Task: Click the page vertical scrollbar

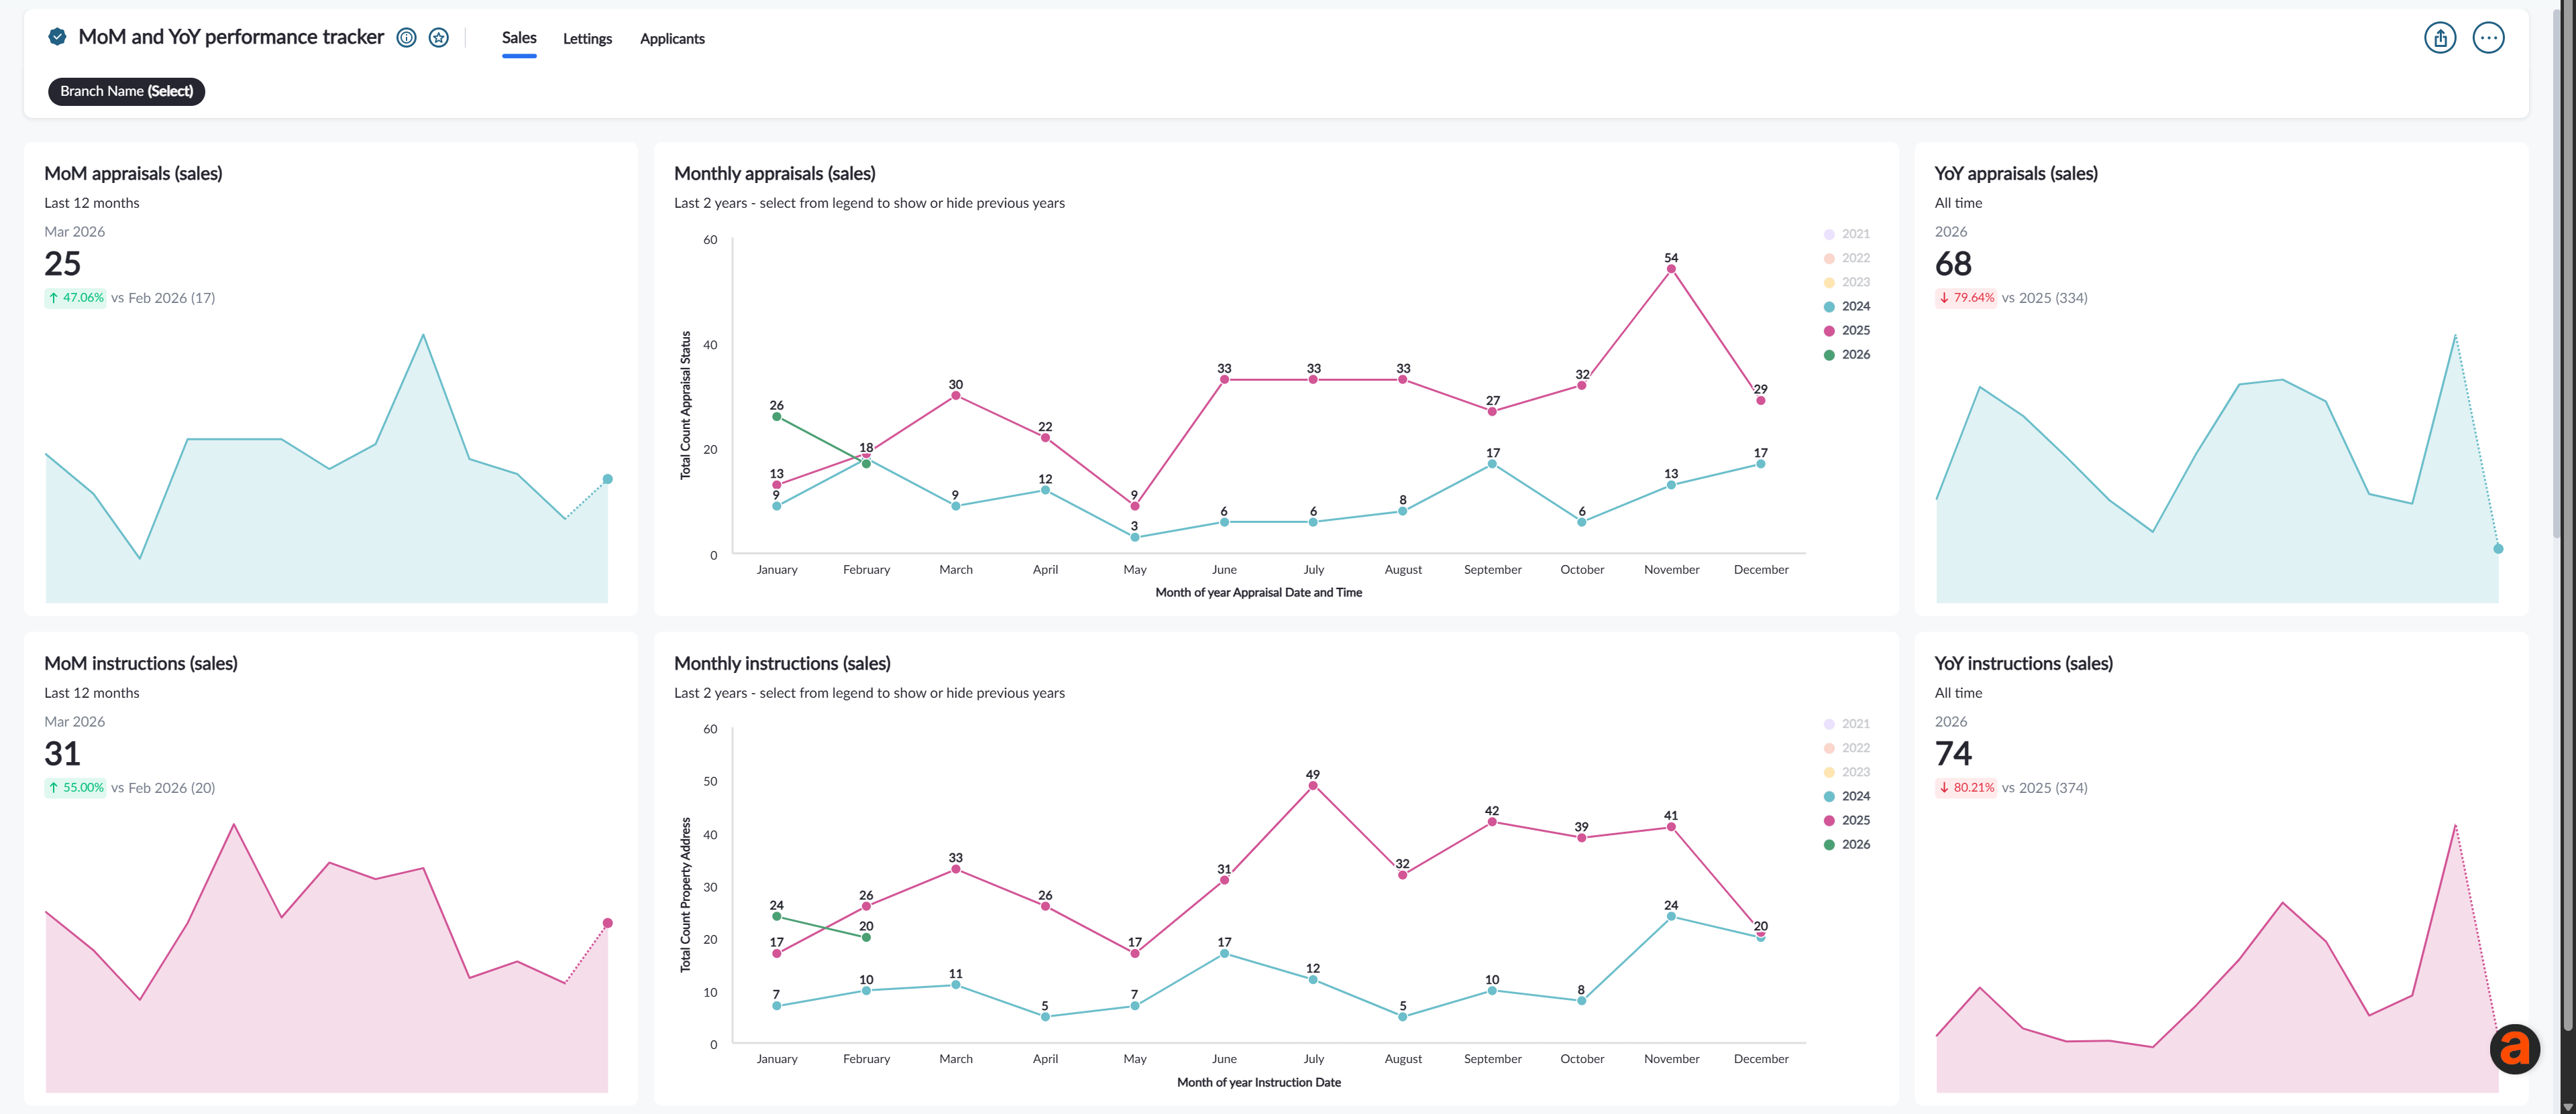Action: click(x=2567, y=515)
